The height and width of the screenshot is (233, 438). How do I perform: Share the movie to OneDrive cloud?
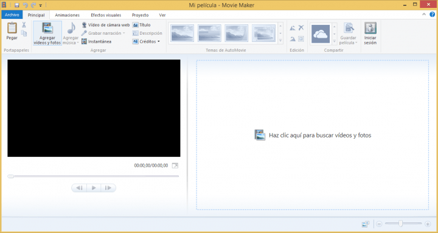tap(321, 34)
